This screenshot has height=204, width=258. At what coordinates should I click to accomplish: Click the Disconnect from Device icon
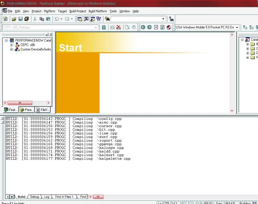coord(251,27)
